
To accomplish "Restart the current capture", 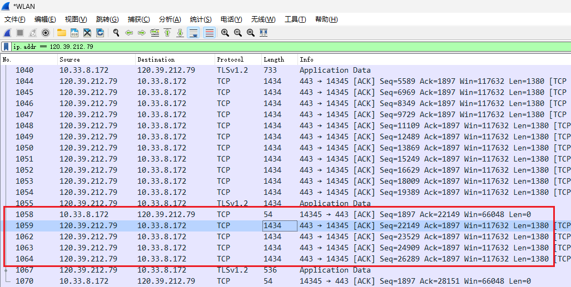I will pyautogui.click(x=33, y=33).
